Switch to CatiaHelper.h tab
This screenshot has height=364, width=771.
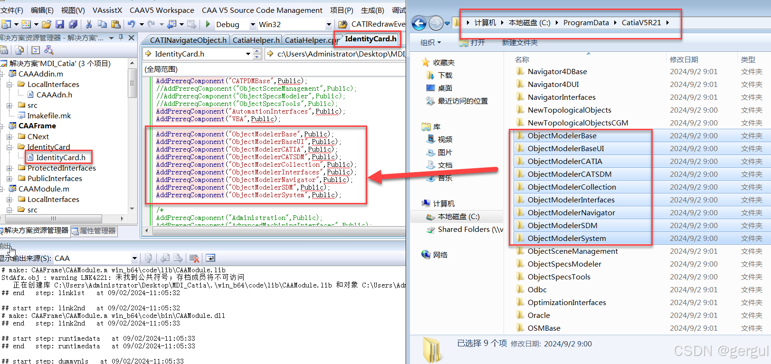click(256, 40)
